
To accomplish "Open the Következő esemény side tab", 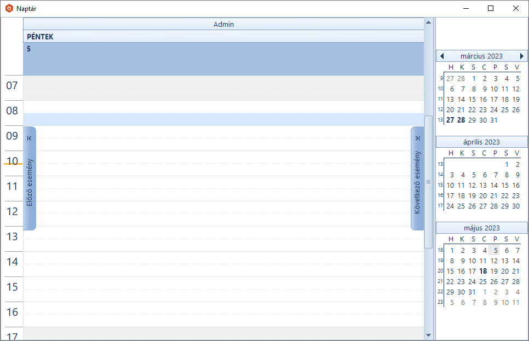I will (417, 178).
